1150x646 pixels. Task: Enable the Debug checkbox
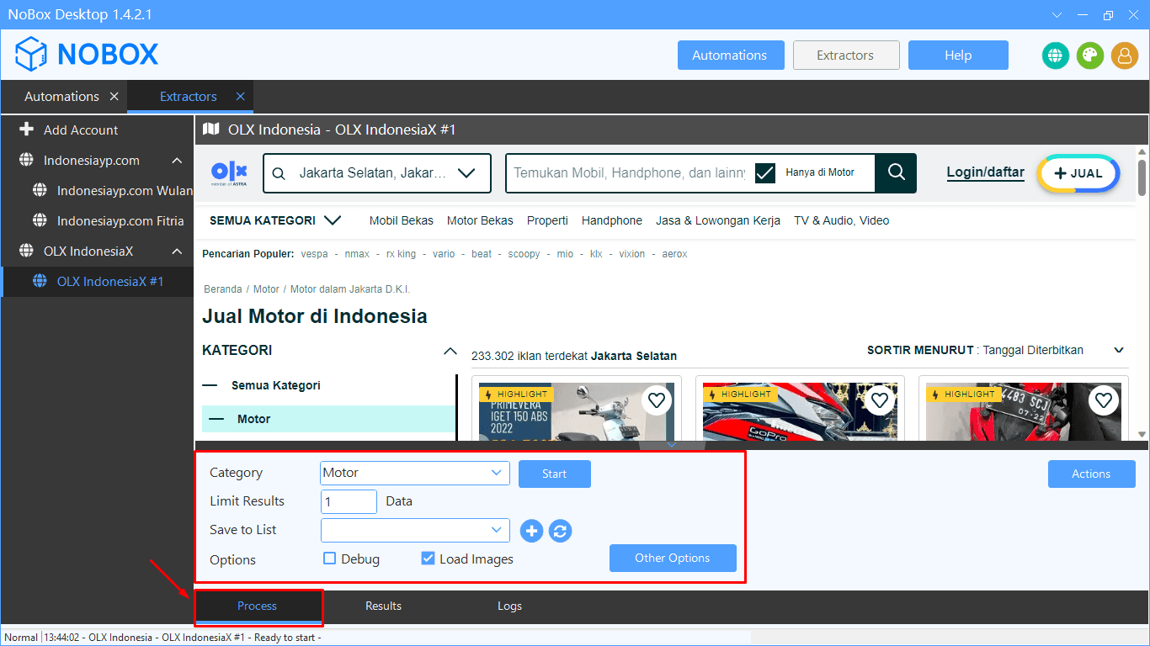point(328,558)
